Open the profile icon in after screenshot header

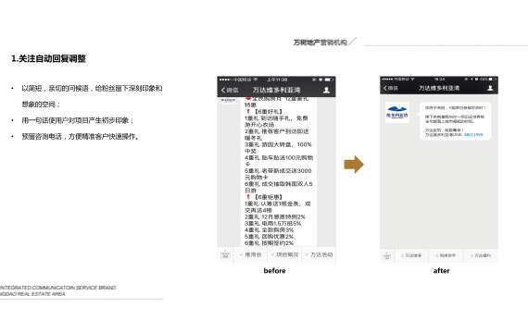[490, 88]
